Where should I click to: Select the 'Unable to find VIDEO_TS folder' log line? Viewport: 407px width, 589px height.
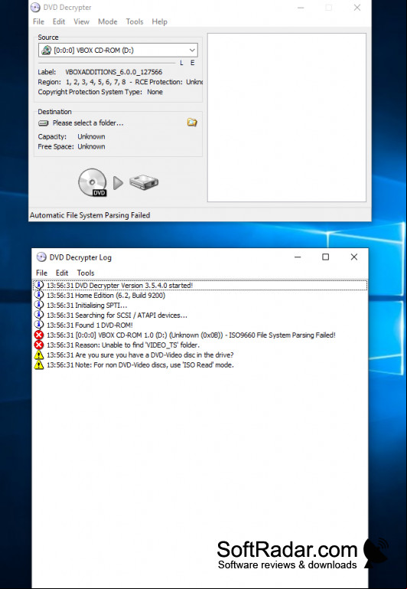(200, 345)
